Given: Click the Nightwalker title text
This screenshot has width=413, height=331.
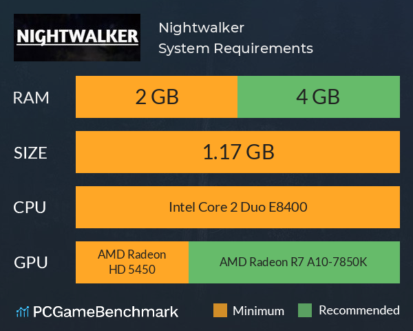Looking at the screenshot, I should coord(202,28).
